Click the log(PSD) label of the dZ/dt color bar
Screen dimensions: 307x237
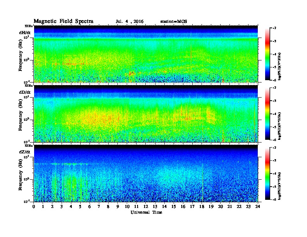point(279,185)
